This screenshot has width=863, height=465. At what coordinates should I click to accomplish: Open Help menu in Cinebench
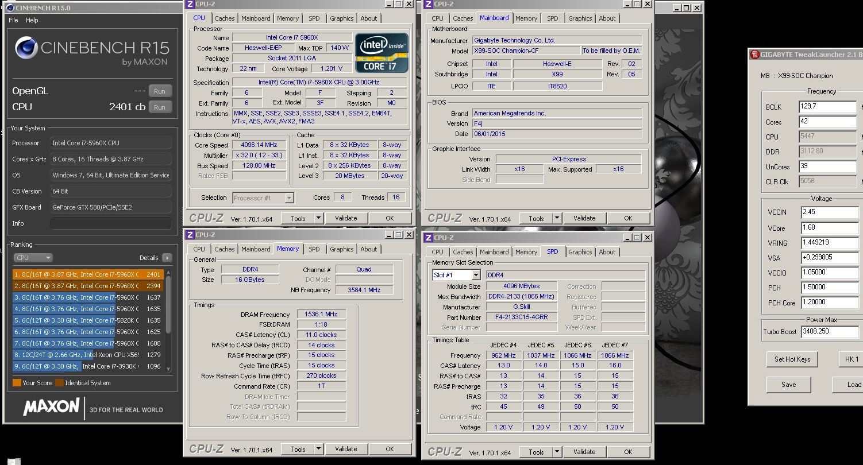click(32, 20)
